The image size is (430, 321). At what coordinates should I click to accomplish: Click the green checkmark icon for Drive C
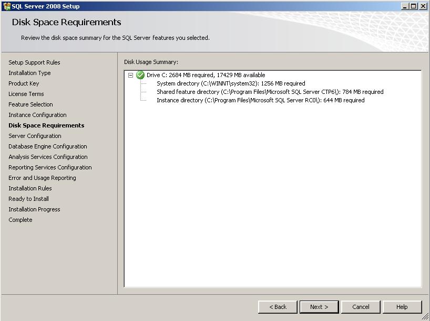140,75
